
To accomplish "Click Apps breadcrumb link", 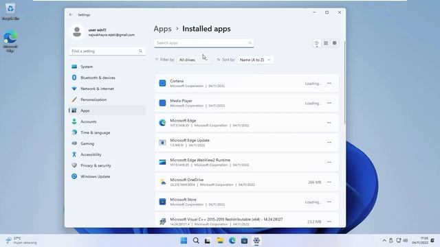I will [x=162, y=29].
